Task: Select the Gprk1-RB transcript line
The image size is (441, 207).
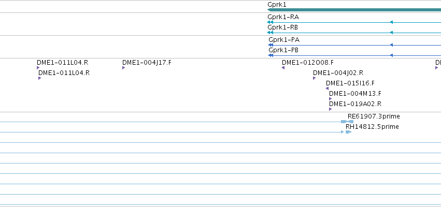Action: 354,33
